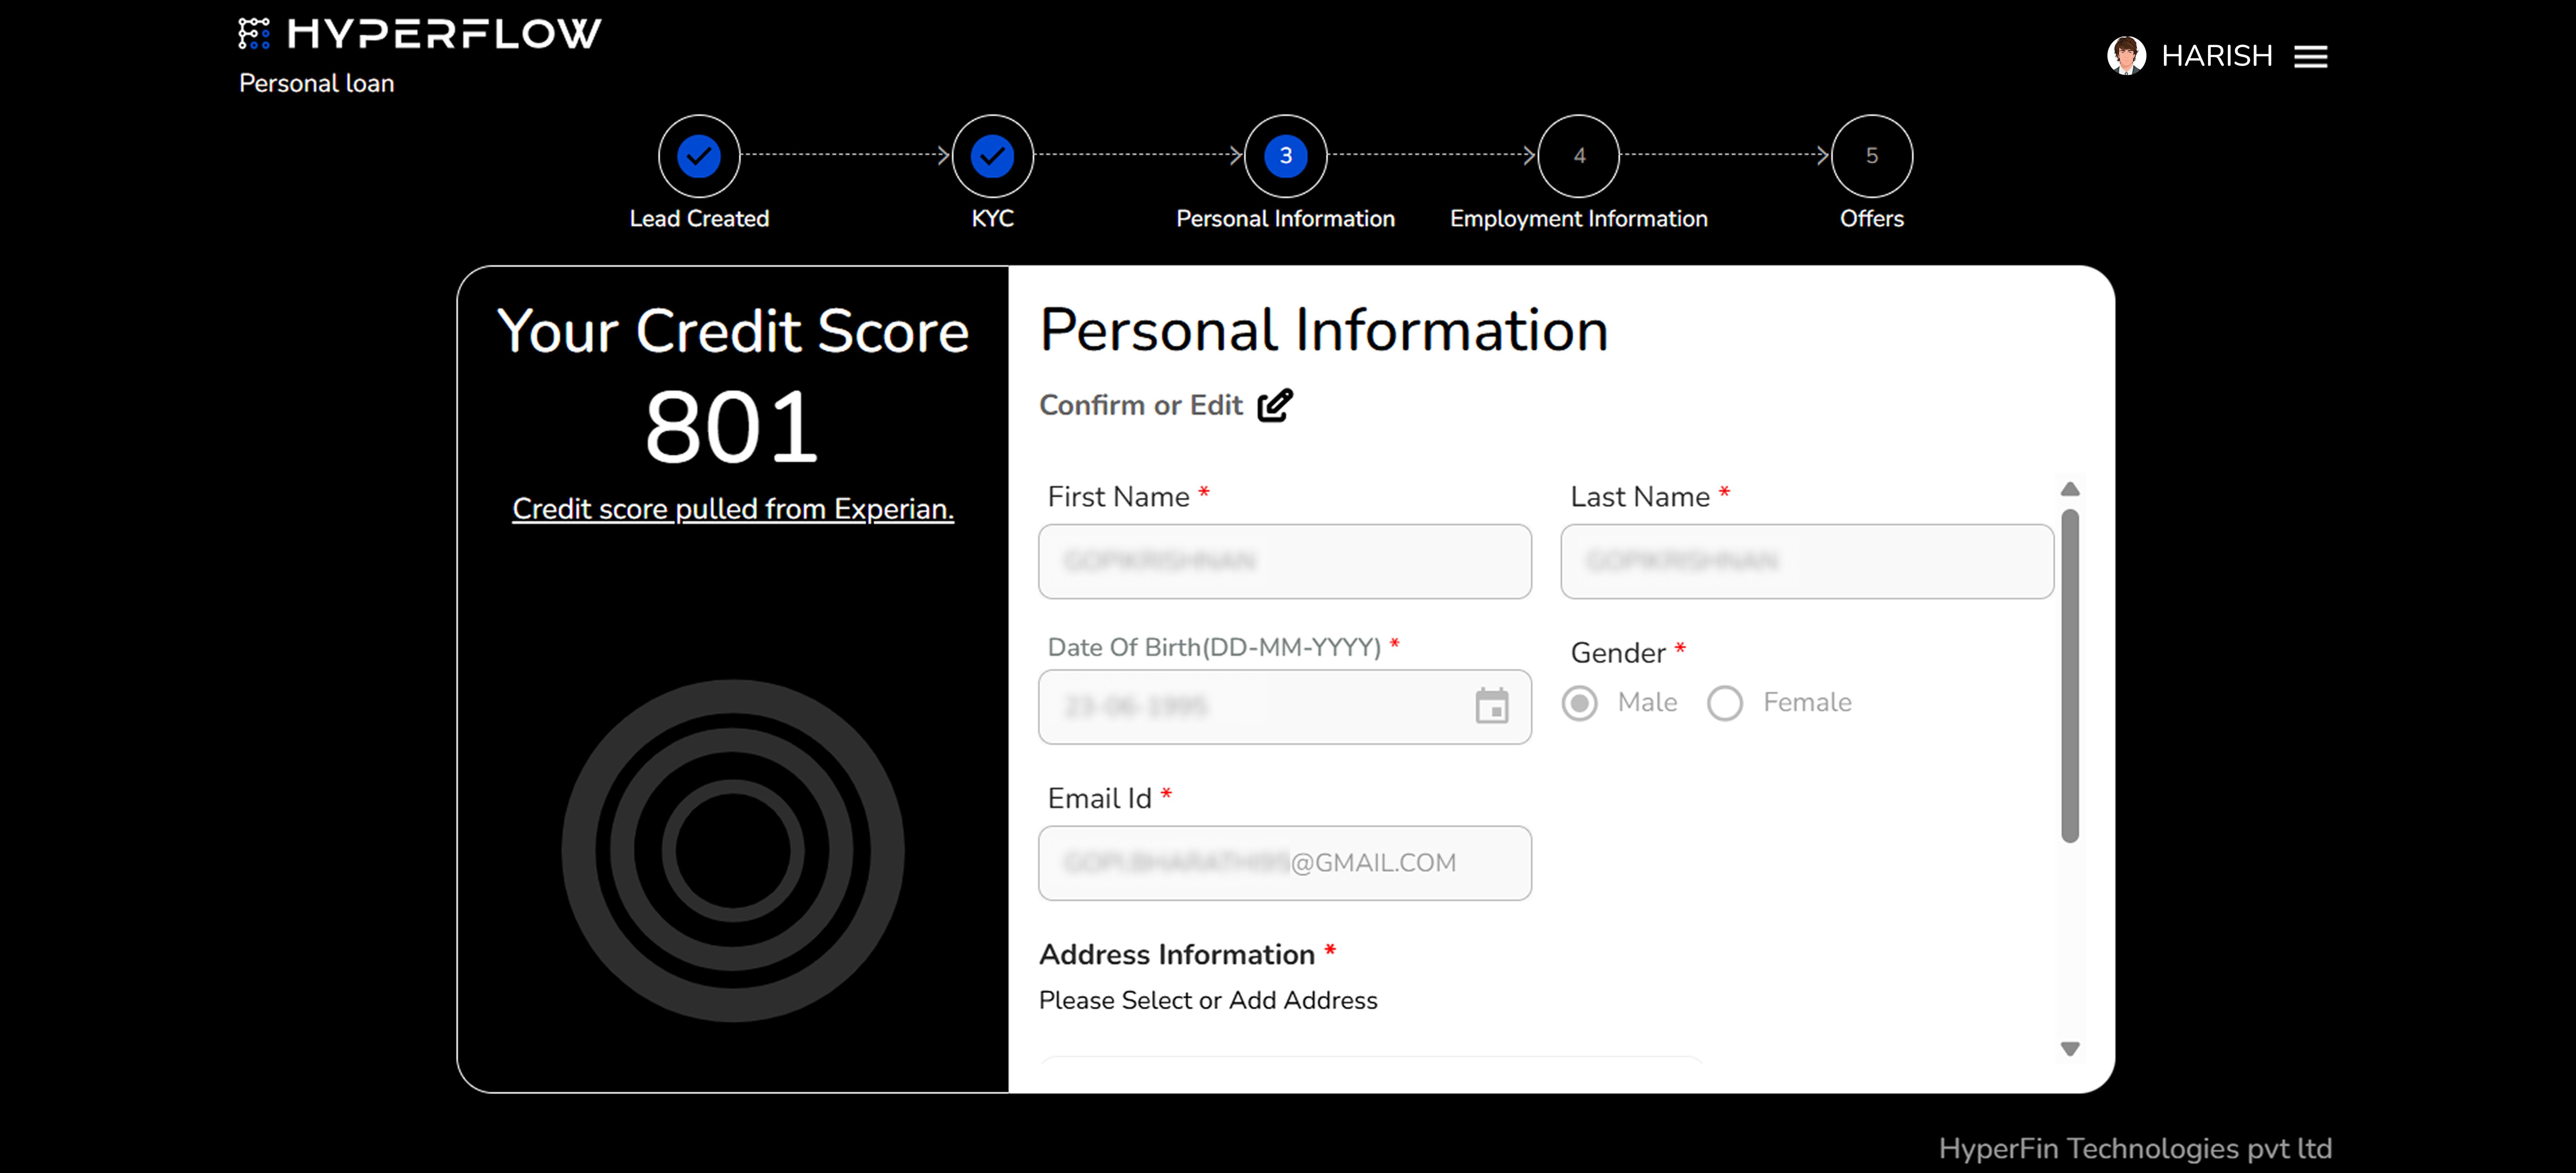Click the HYPERFLOW brand text
The width and height of the screenshot is (2576, 1173).
[x=445, y=34]
